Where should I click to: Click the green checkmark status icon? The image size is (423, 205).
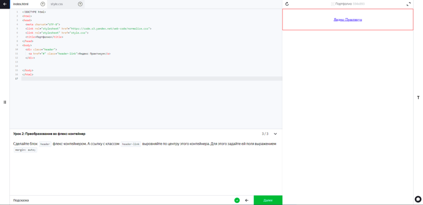[x=237, y=200]
